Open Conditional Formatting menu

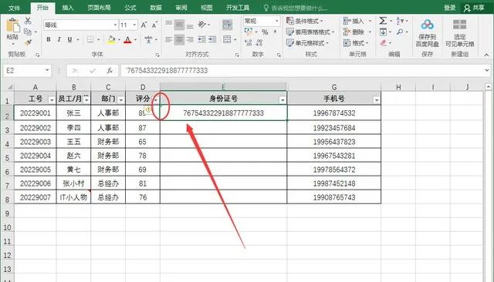pyautogui.click(x=305, y=21)
